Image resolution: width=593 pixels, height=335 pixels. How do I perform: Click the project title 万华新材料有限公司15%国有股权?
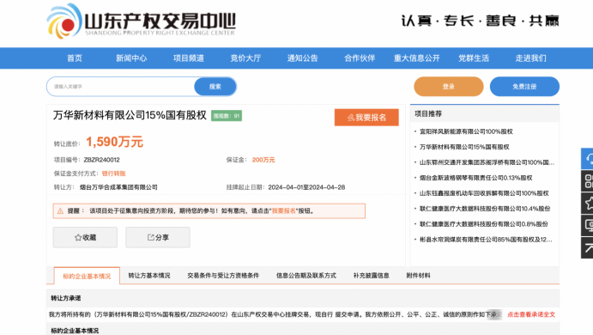130,115
